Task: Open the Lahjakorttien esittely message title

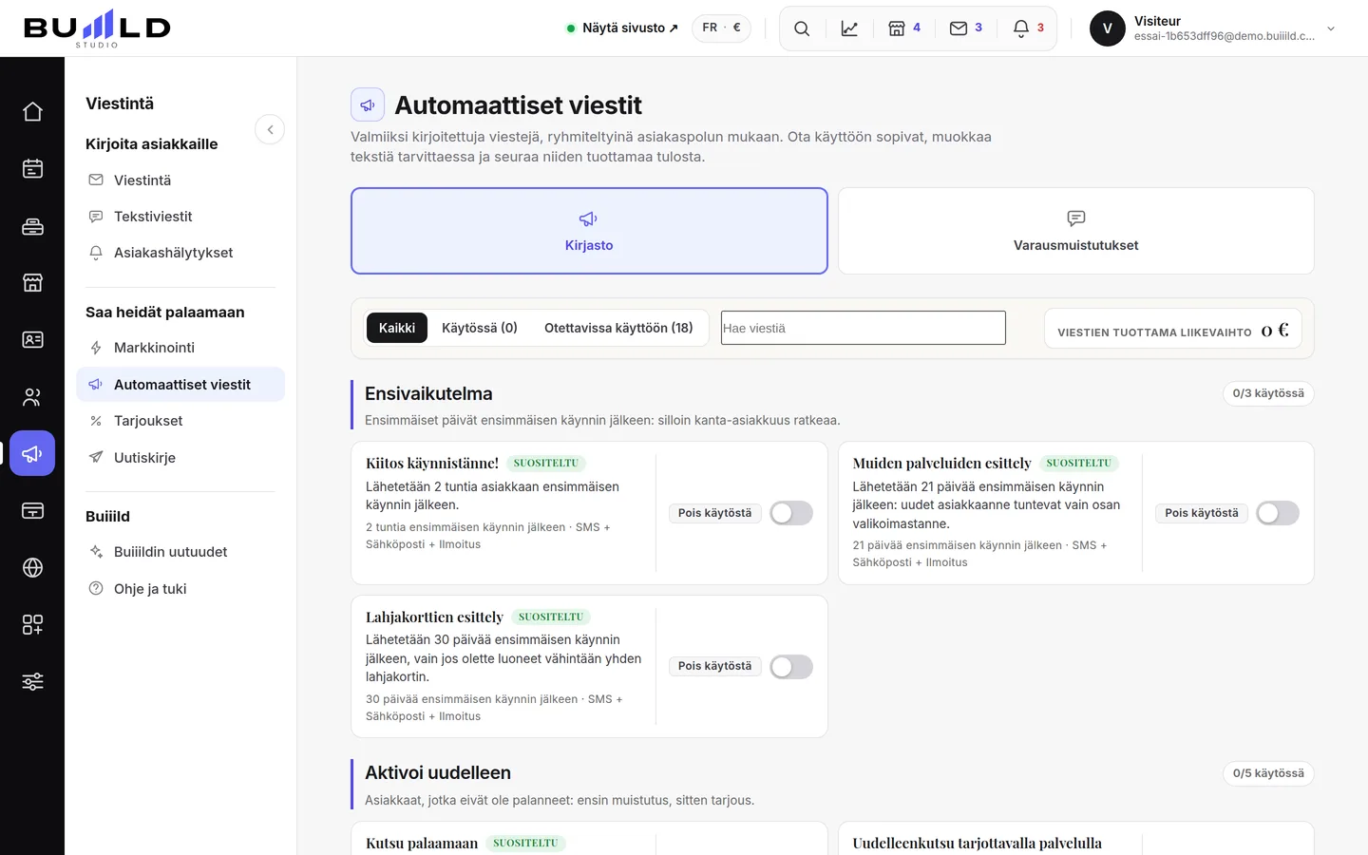Action: pos(434,617)
